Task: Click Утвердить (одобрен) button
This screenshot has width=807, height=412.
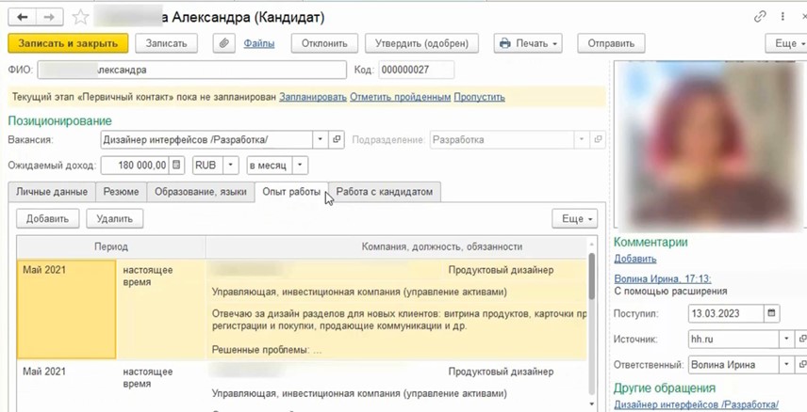Action: point(422,43)
